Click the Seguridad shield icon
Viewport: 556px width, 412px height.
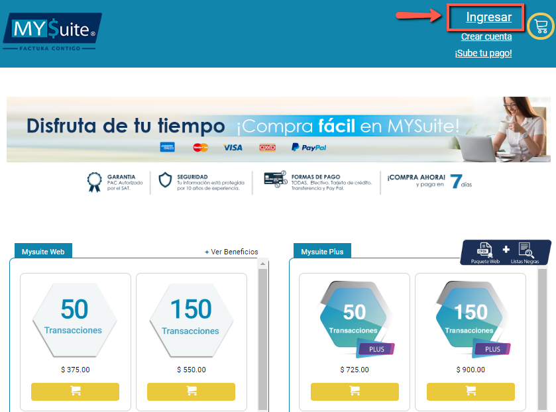click(165, 181)
